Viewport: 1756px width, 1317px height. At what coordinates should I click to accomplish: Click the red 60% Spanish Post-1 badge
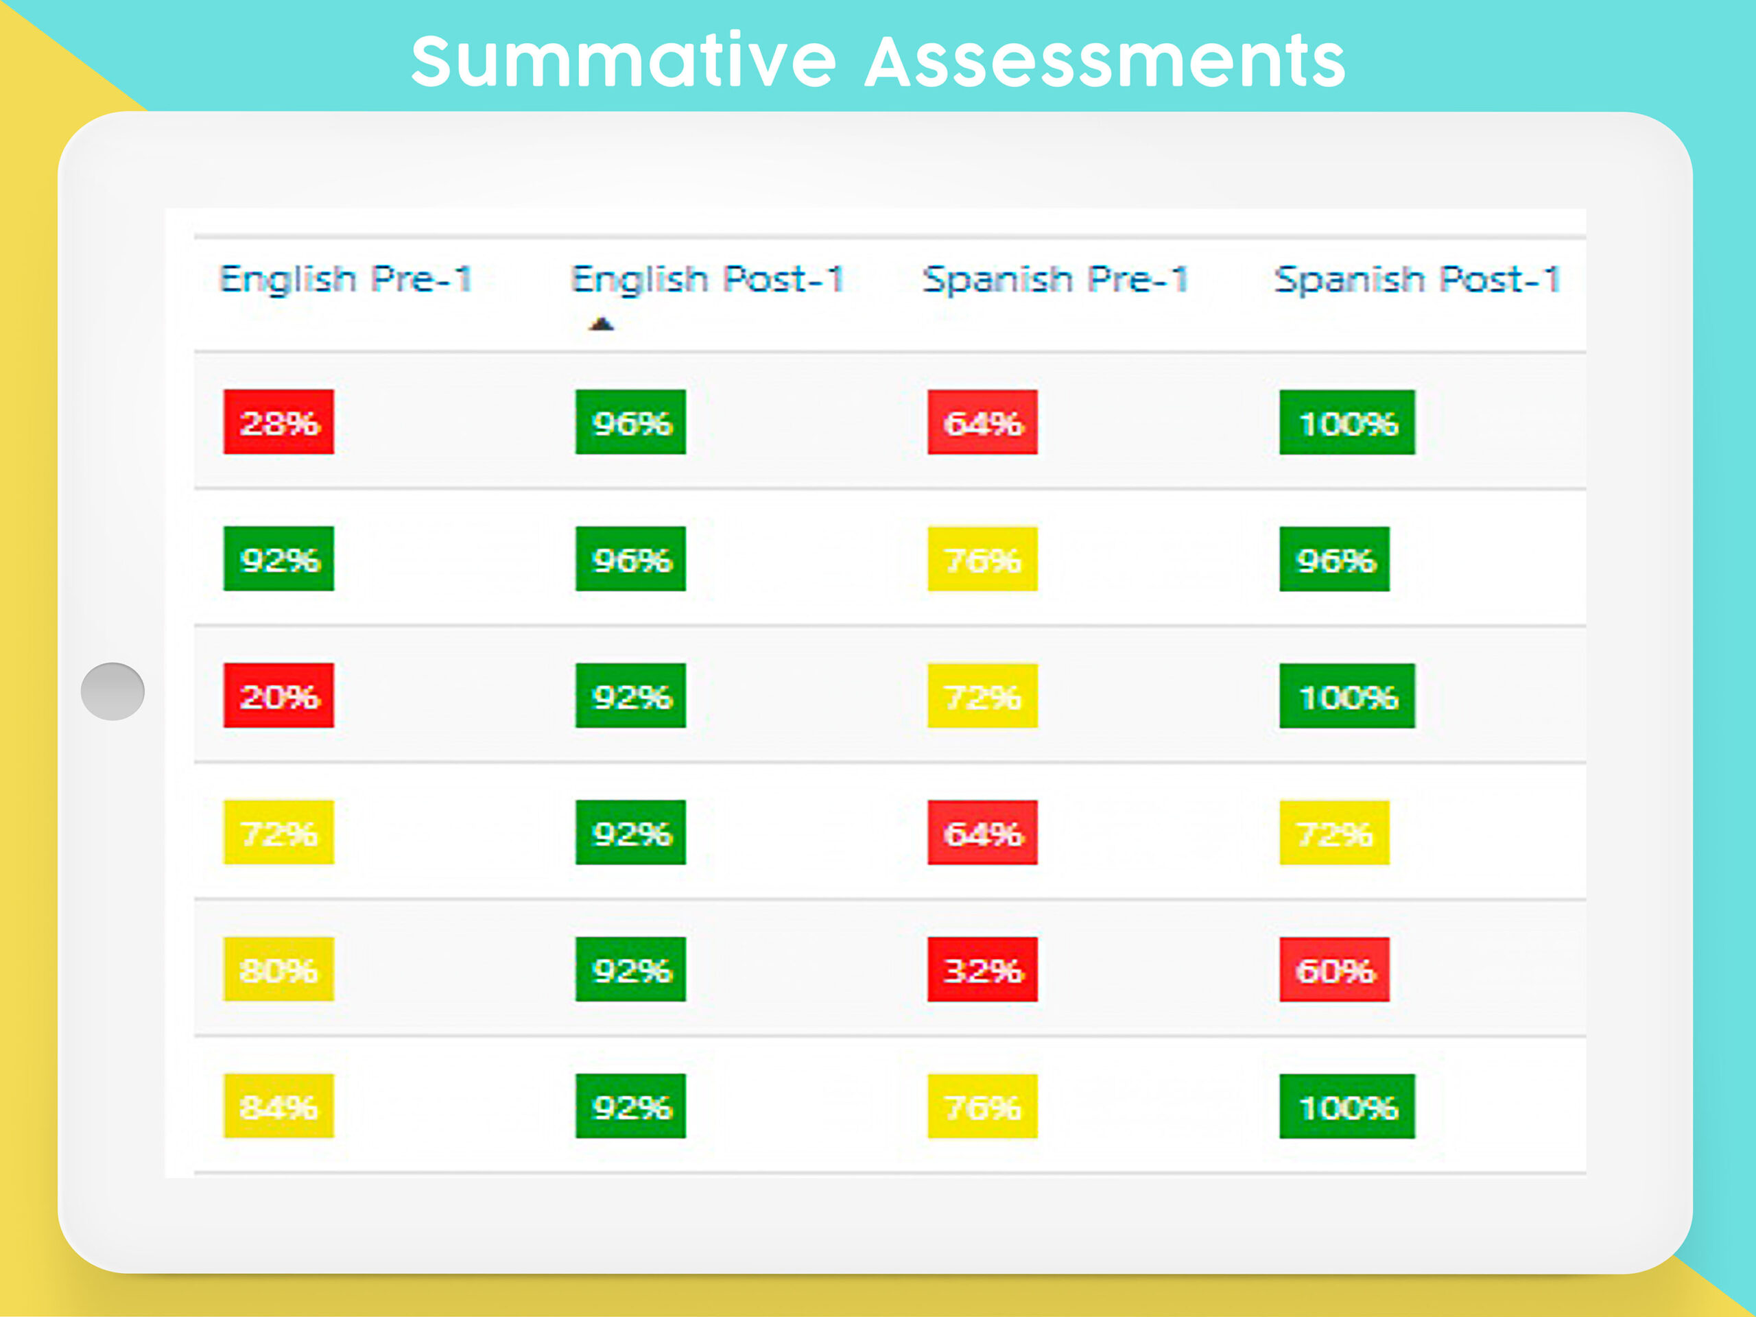pos(1333,969)
